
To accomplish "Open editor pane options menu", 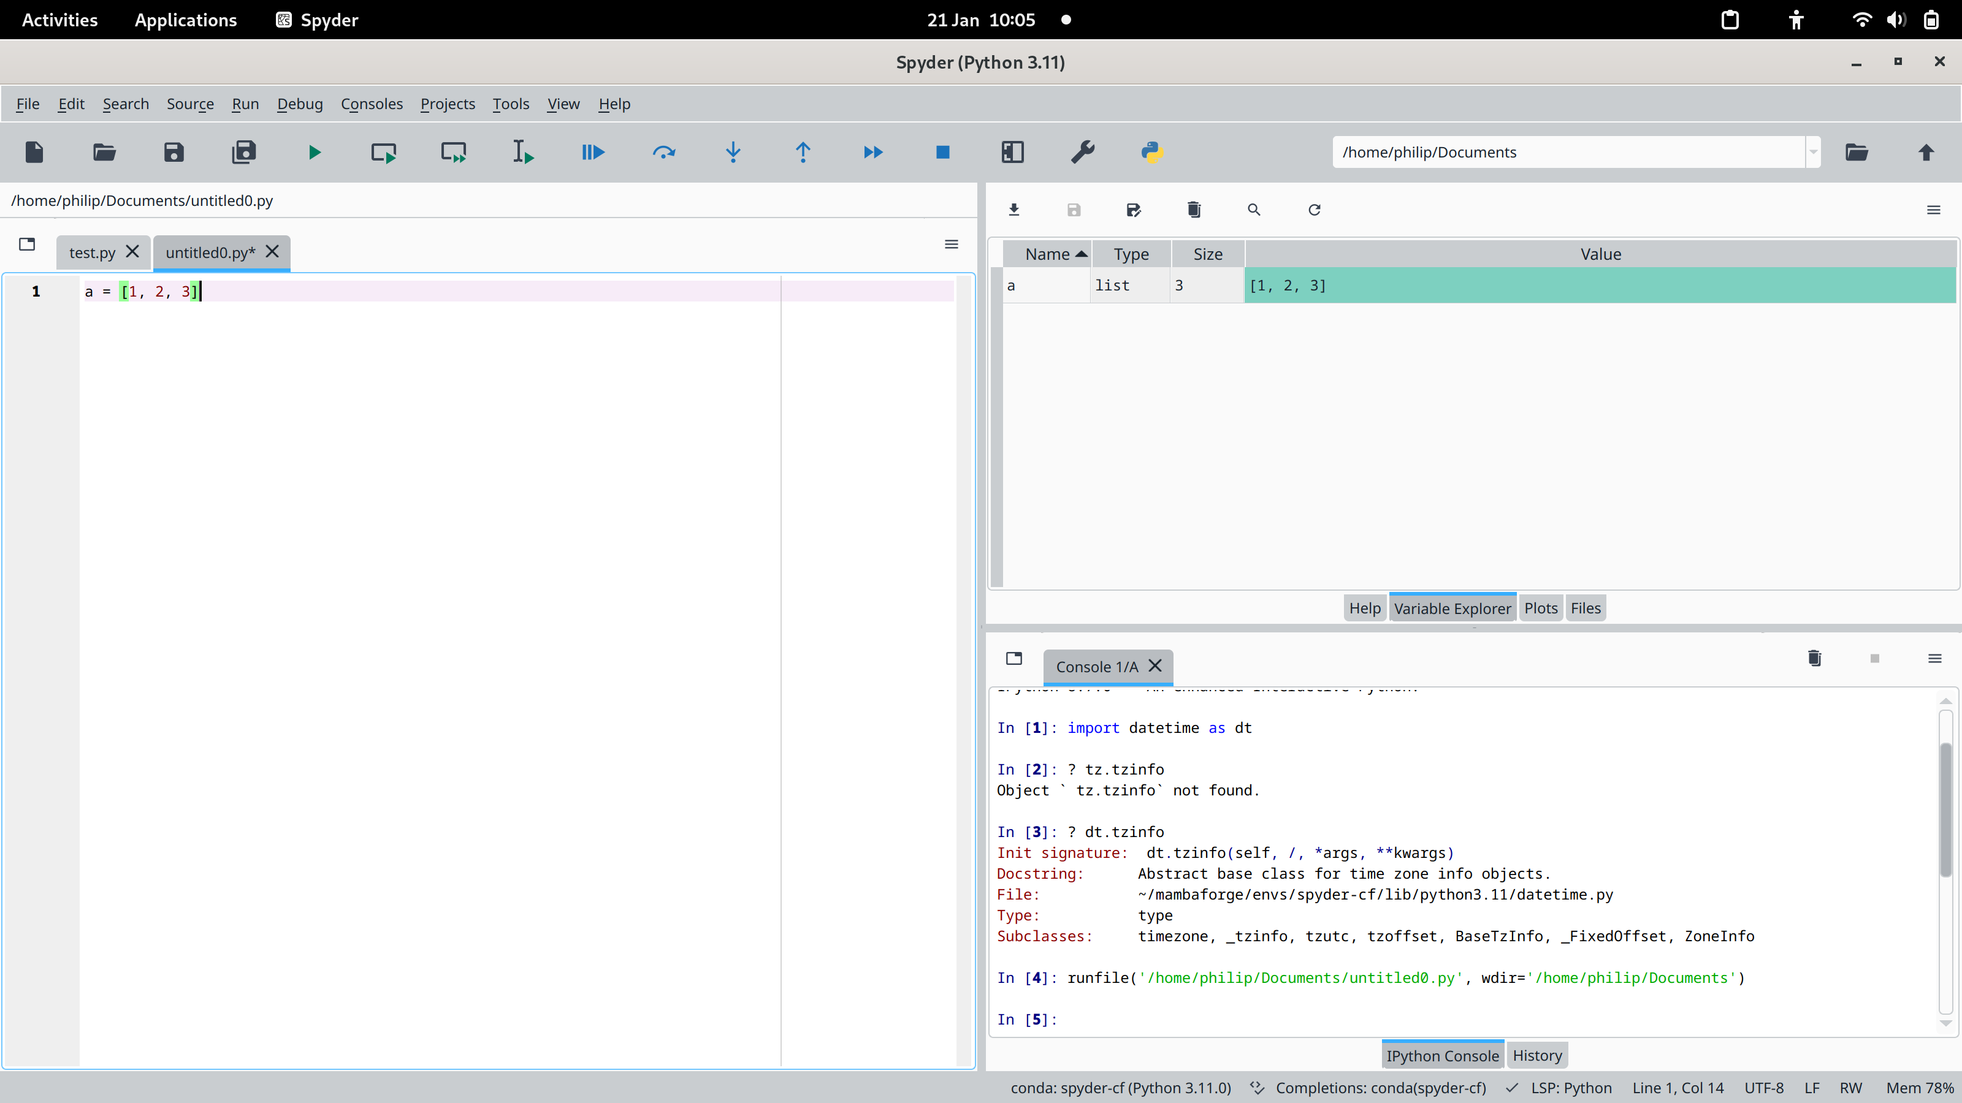I will coord(952,244).
